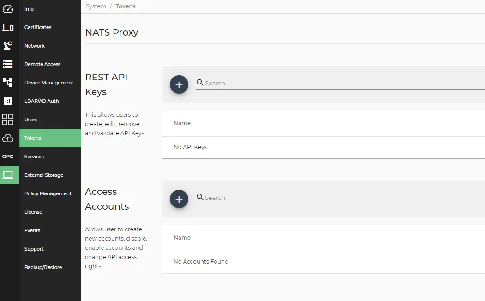Select the robot arm icon in sidebar
This screenshot has width=485, height=301.
coord(8,46)
